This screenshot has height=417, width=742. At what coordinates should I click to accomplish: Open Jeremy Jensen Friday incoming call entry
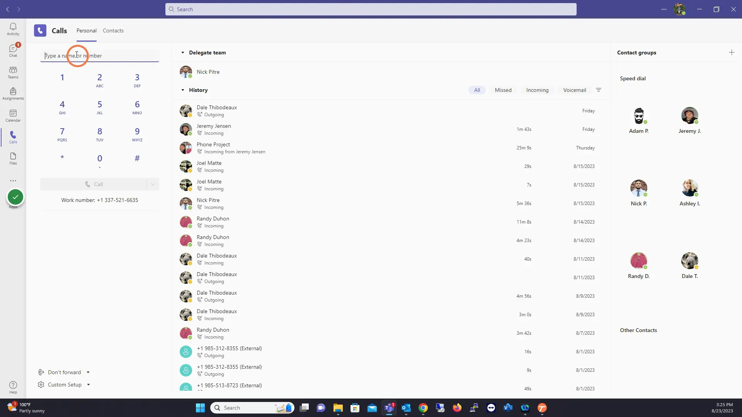point(391,129)
